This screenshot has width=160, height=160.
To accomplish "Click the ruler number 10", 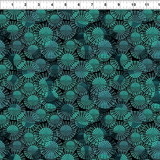I will [134, 5].
